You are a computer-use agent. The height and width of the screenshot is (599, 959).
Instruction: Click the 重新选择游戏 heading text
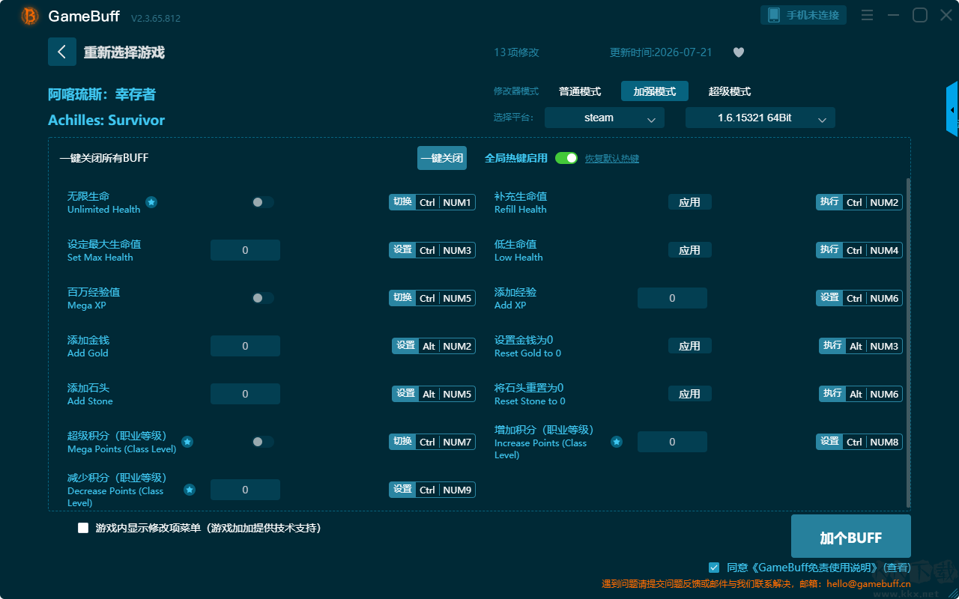point(124,52)
